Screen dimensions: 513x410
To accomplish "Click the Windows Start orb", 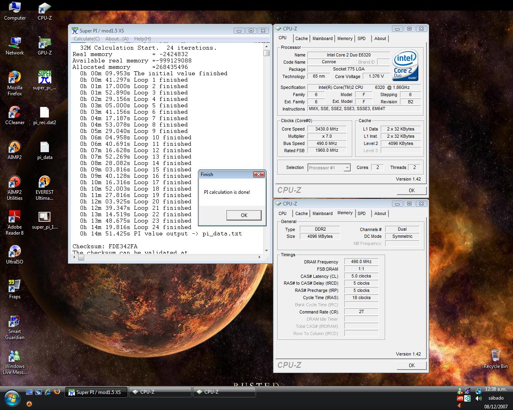I will (12, 398).
